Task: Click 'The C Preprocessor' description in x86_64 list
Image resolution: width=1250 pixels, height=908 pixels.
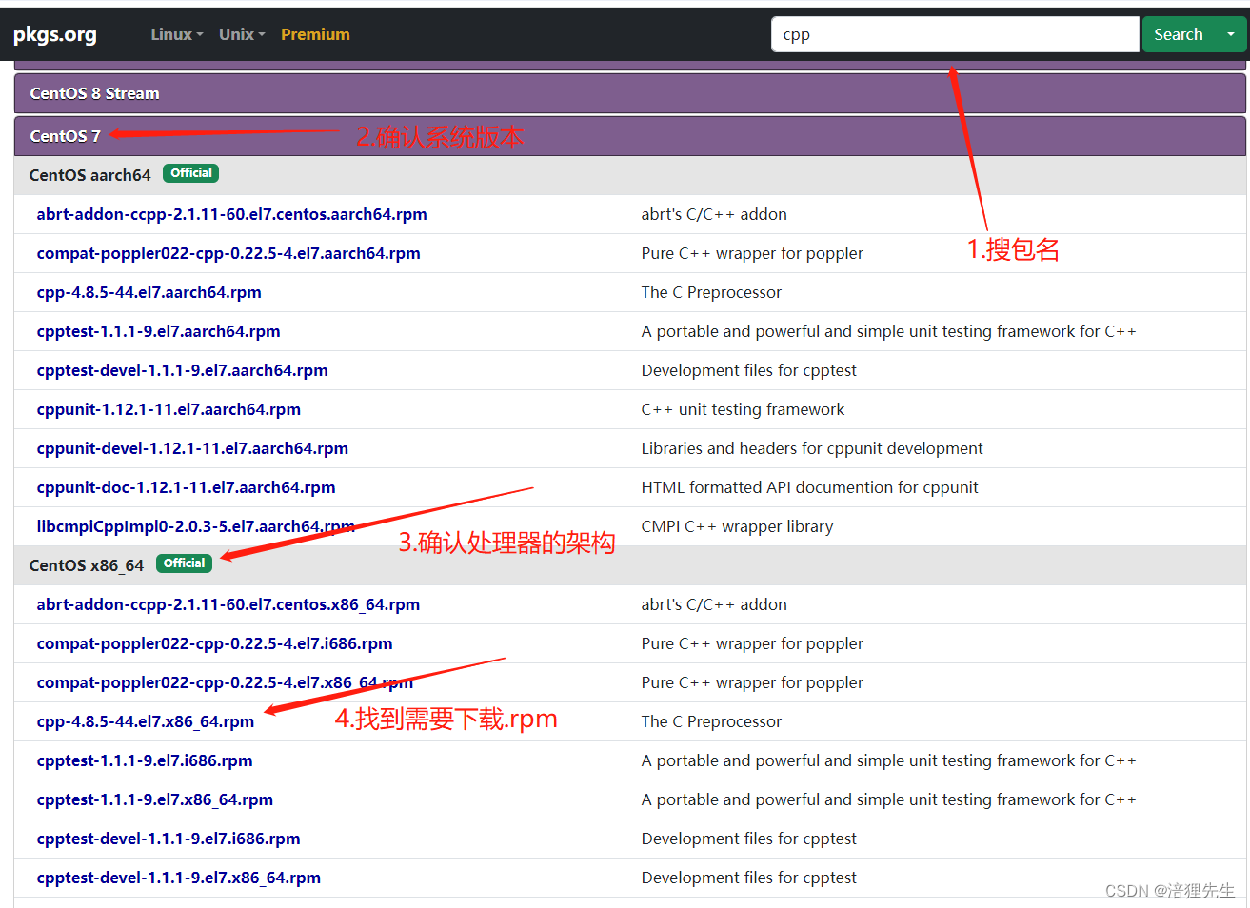Action: [x=711, y=721]
